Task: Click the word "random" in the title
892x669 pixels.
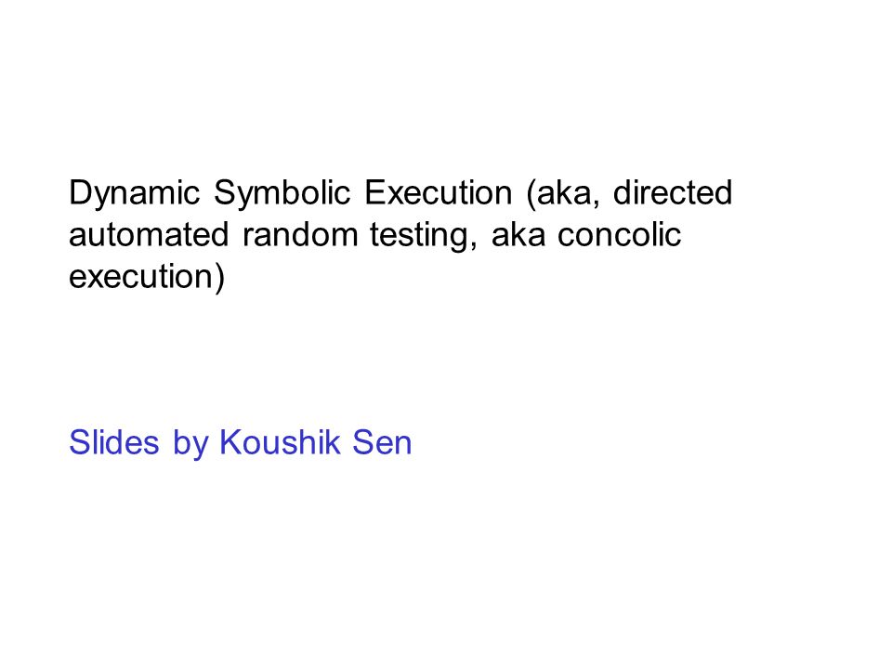Action: (x=300, y=234)
